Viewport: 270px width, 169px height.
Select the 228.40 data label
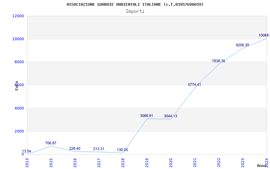pos(75,148)
